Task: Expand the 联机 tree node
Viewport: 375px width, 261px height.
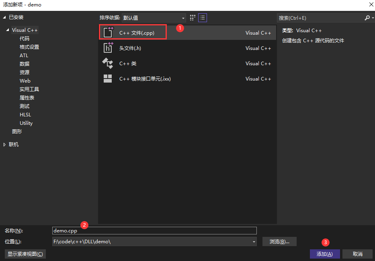Action: pyautogui.click(x=4, y=145)
